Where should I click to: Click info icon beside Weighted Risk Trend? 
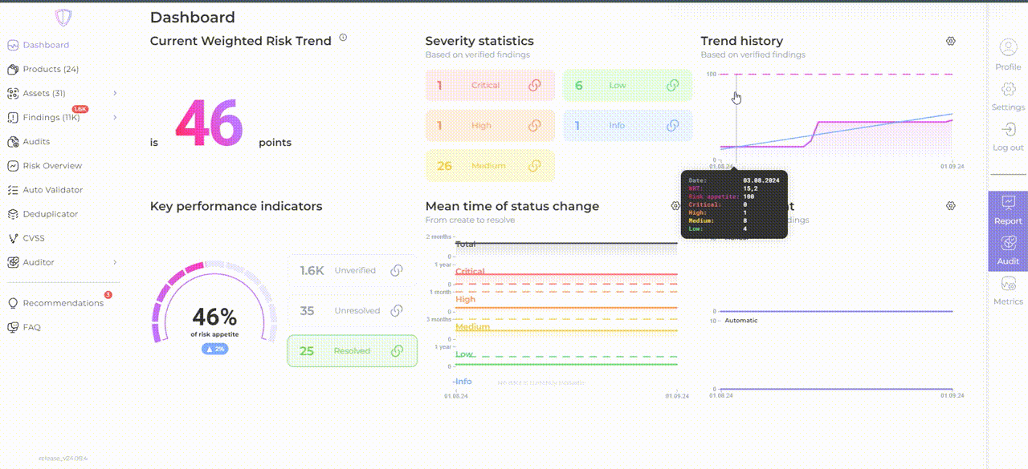pos(343,38)
